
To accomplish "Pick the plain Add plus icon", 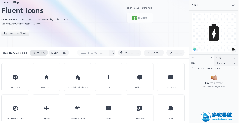I will point(108,77).
